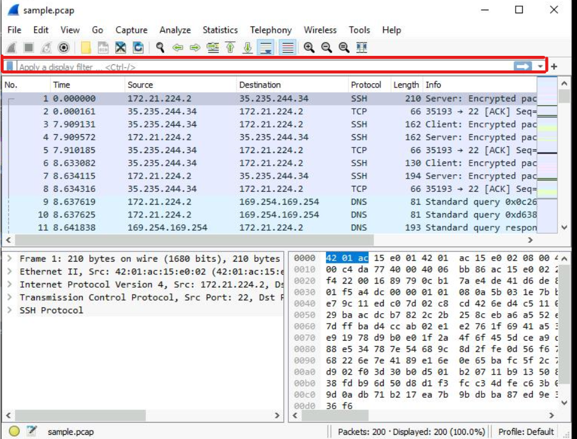Select the Find a packet magnifier icon

[159, 49]
